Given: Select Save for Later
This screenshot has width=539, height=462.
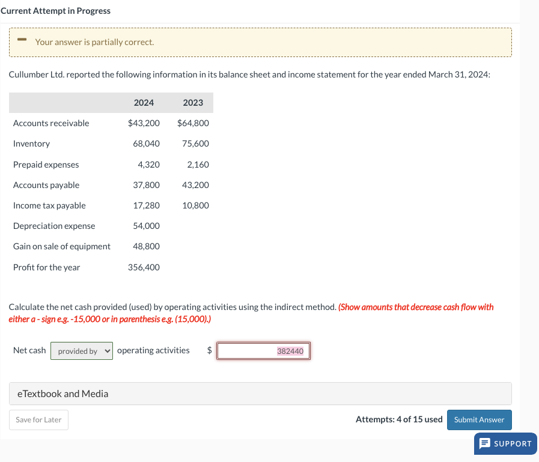Looking at the screenshot, I should [38, 419].
